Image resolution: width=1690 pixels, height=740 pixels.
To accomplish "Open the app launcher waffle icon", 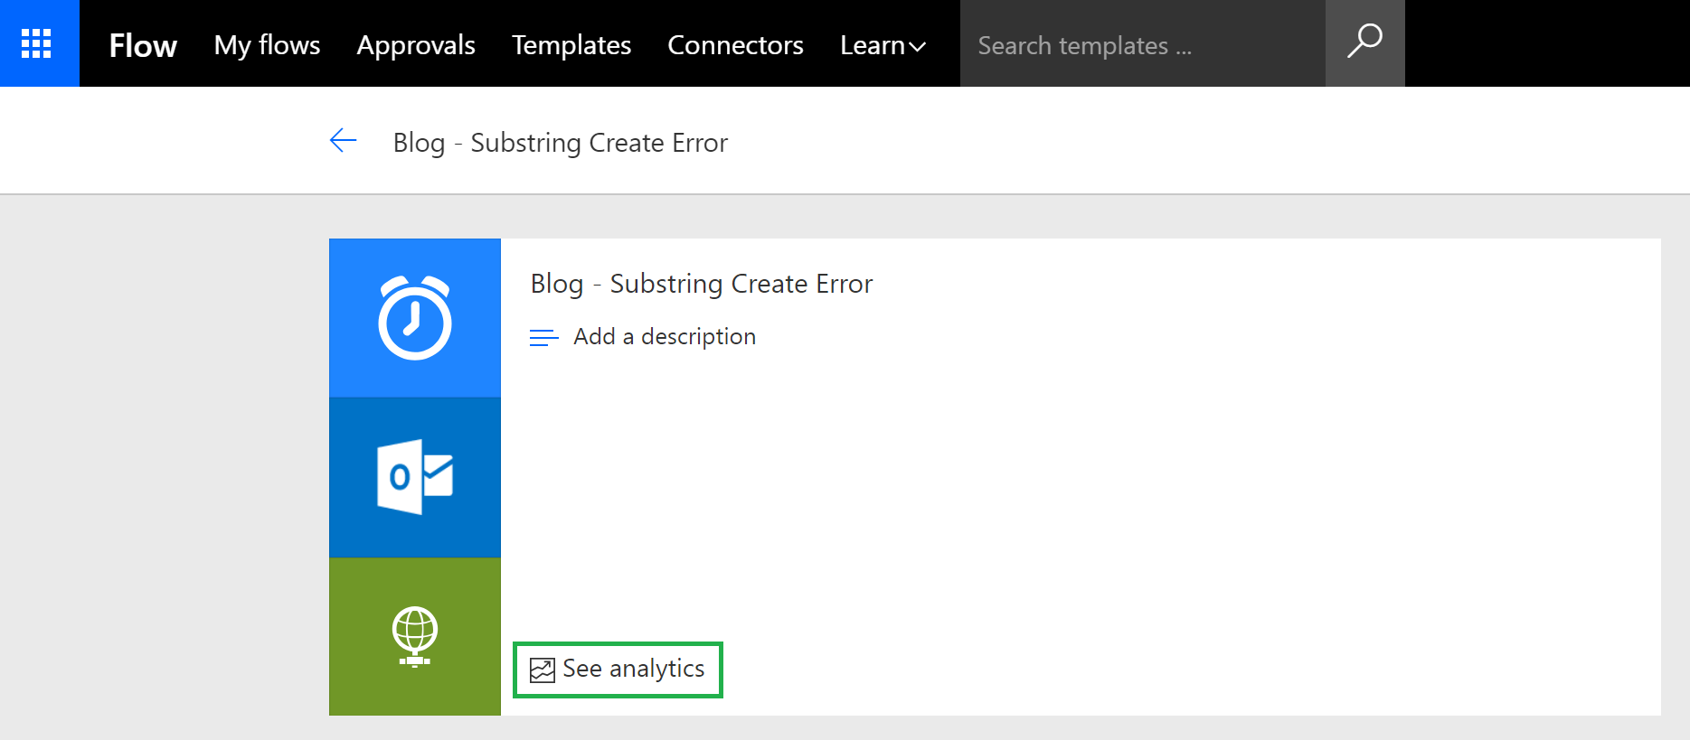I will click(x=36, y=43).
